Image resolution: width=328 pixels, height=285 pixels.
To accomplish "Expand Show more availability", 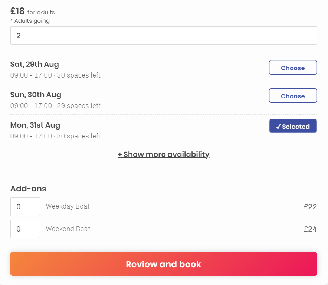I will click(164, 154).
